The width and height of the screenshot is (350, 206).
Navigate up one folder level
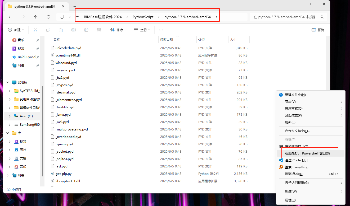36,17
